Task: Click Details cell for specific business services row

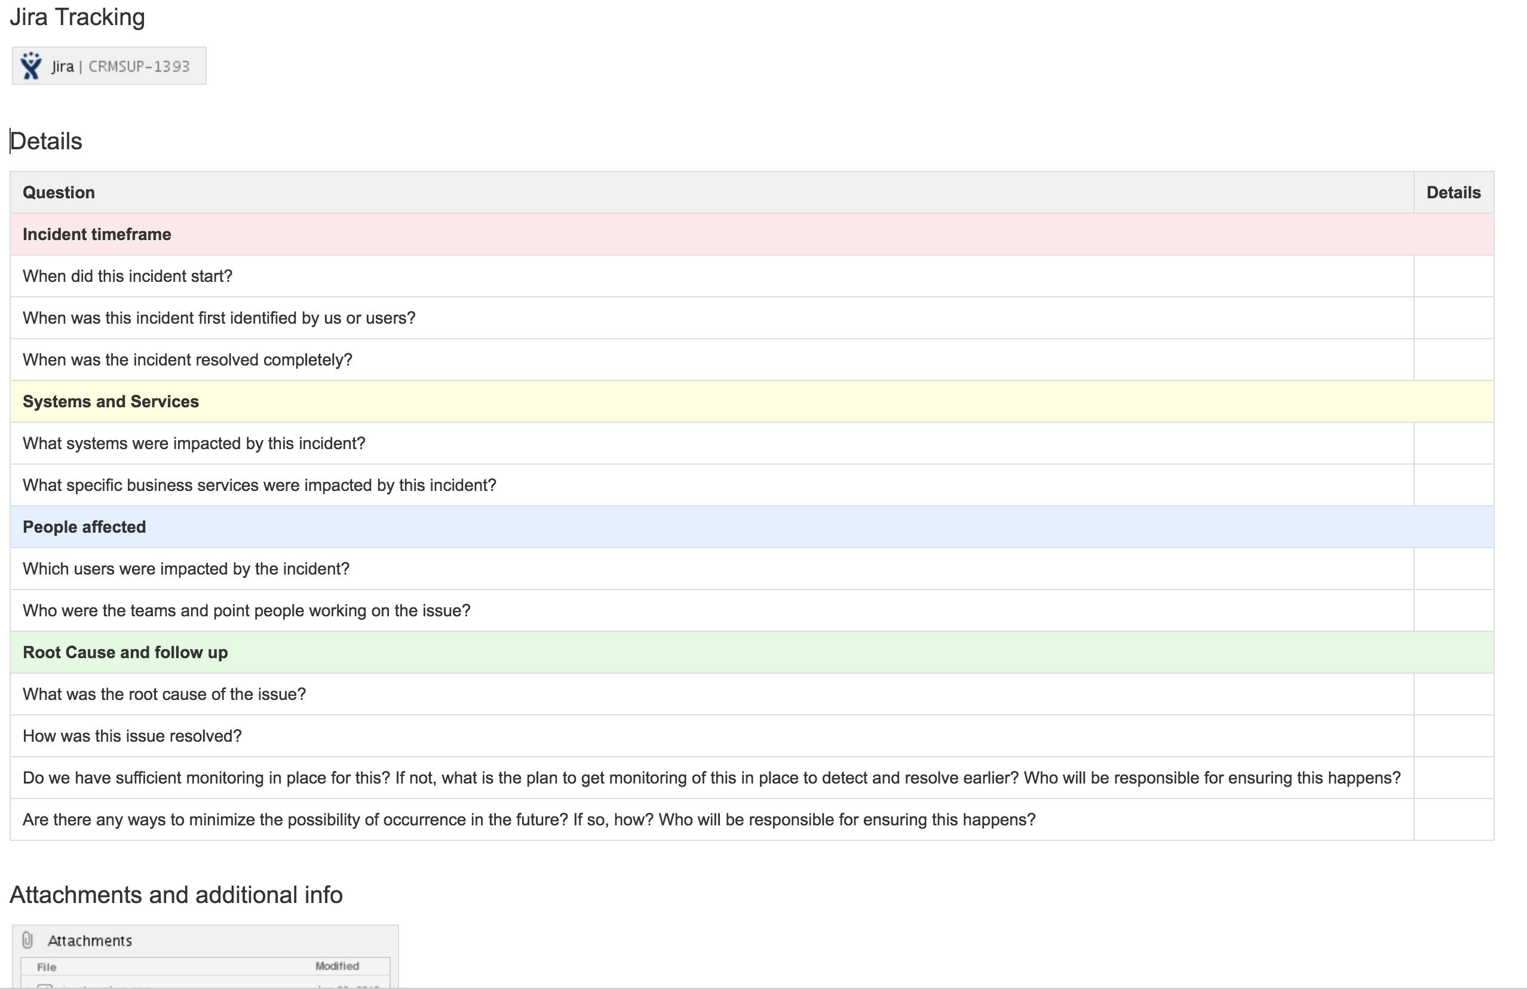Action: (x=1453, y=485)
